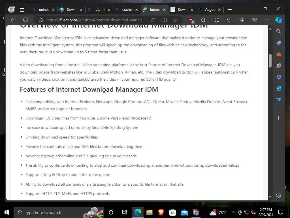Open Settings and more ellipsis
Viewport: 290px width, 218px height.
pyautogui.click(x=267, y=20)
